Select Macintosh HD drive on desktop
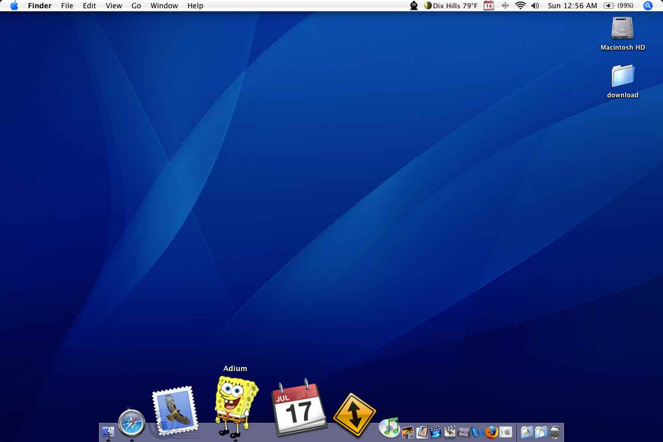 click(623, 34)
